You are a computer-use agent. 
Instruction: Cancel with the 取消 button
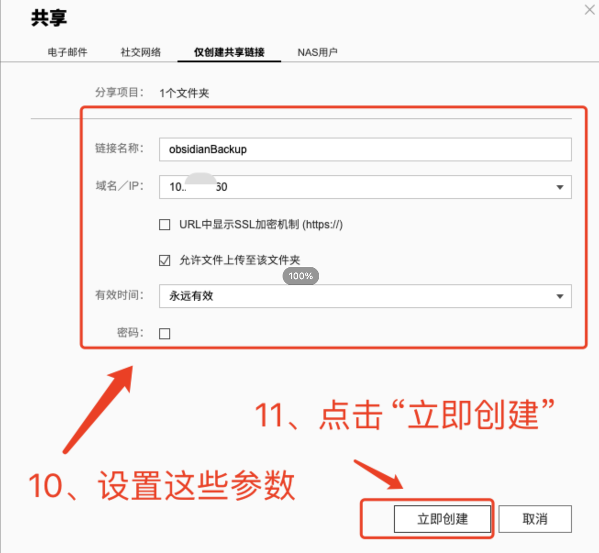point(535,519)
